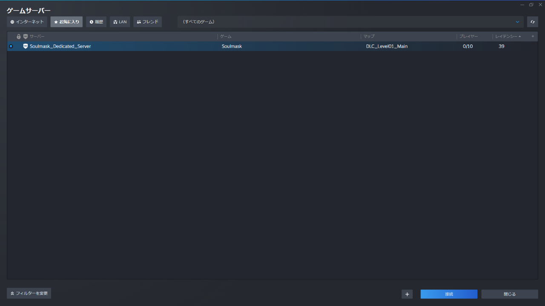Viewport: 545px width, 306px height.
Task: Select the LAN servers tab
Action: pos(120,22)
